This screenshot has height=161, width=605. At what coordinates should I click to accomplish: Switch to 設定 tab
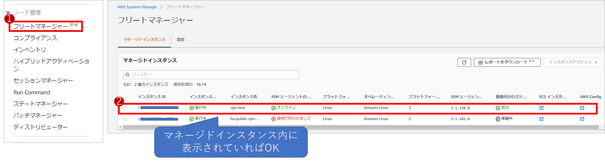point(181,39)
